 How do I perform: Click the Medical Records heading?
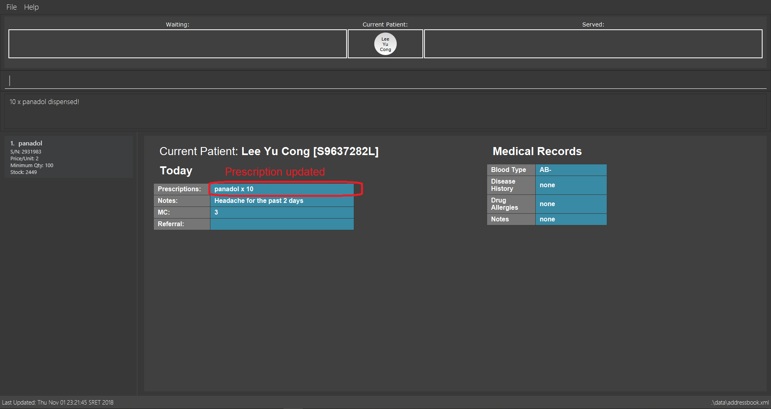click(537, 151)
